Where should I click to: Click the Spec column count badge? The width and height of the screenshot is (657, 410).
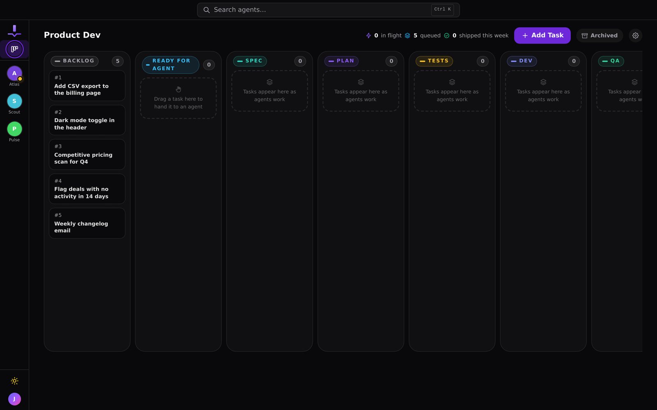pos(300,61)
